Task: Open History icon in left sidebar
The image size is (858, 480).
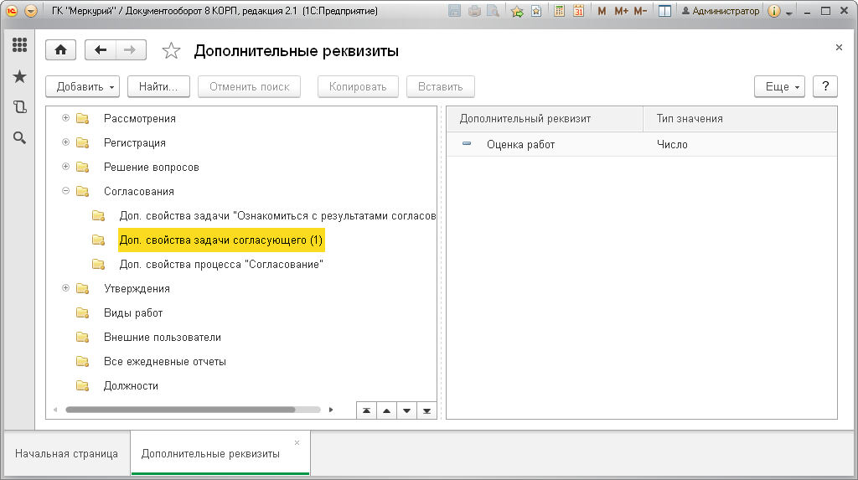Action: click(20, 106)
